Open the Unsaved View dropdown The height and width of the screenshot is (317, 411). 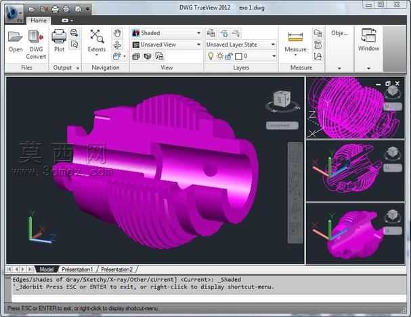[167, 45]
